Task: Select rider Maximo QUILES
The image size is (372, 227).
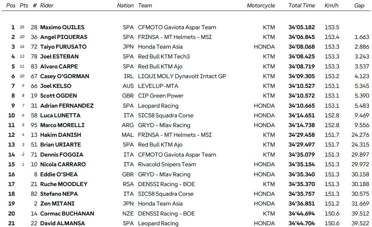Action: point(62,27)
